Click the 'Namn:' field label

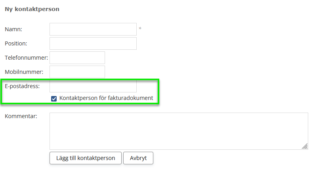[13, 29]
